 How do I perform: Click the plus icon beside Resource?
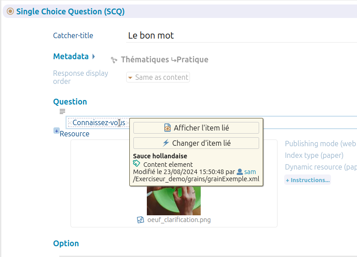[x=57, y=131]
